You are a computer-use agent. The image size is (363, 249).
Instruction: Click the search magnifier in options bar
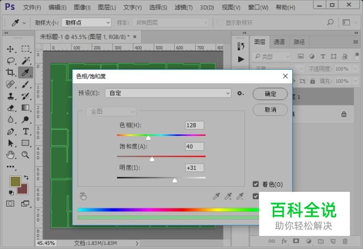tap(330, 23)
